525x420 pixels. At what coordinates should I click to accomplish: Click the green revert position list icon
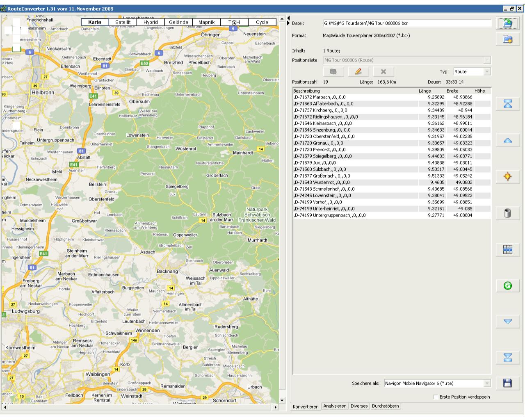click(x=507, y=285)
